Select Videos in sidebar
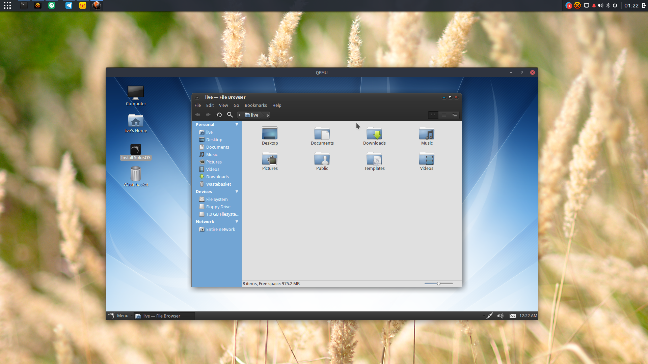The width and height of the screenshot is (648, 364). [217, 170]
